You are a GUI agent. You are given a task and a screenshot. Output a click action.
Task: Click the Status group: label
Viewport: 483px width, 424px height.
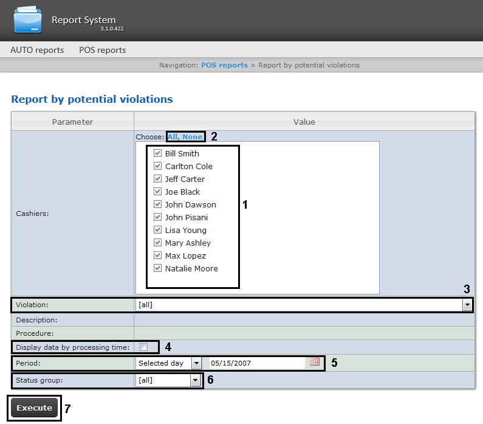(x=39, y=380)
